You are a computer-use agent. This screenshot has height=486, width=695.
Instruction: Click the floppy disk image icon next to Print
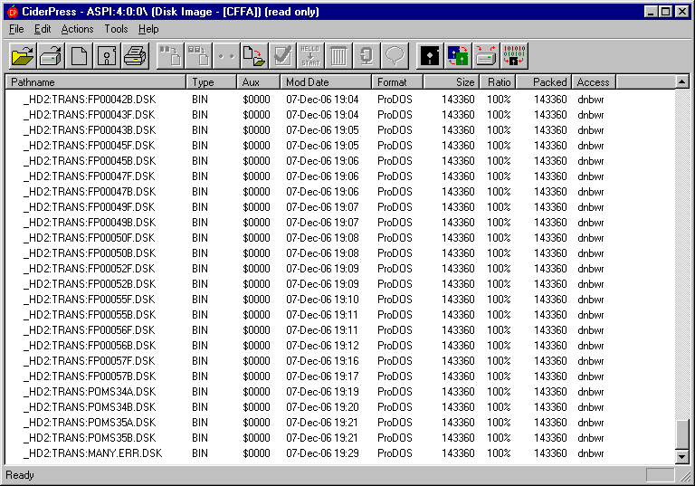pos(107,56)
